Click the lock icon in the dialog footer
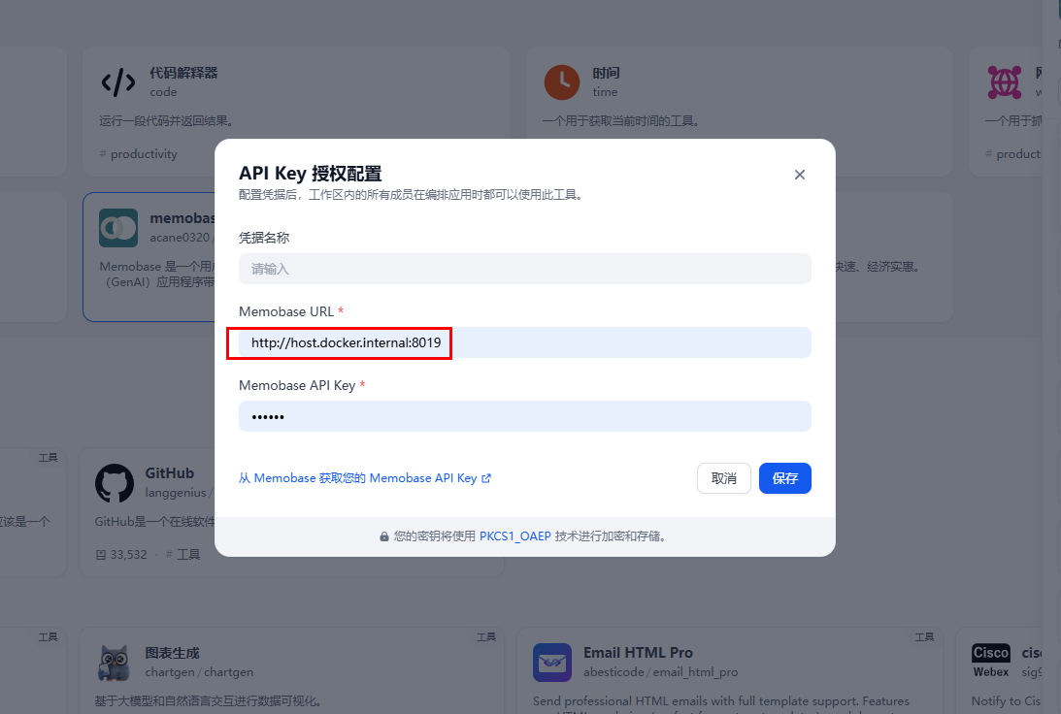 (x=384, y=536)
